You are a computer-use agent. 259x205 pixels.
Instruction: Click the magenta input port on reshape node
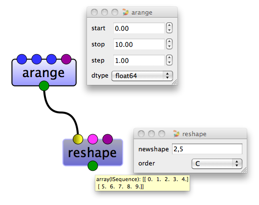coord(93,139)
